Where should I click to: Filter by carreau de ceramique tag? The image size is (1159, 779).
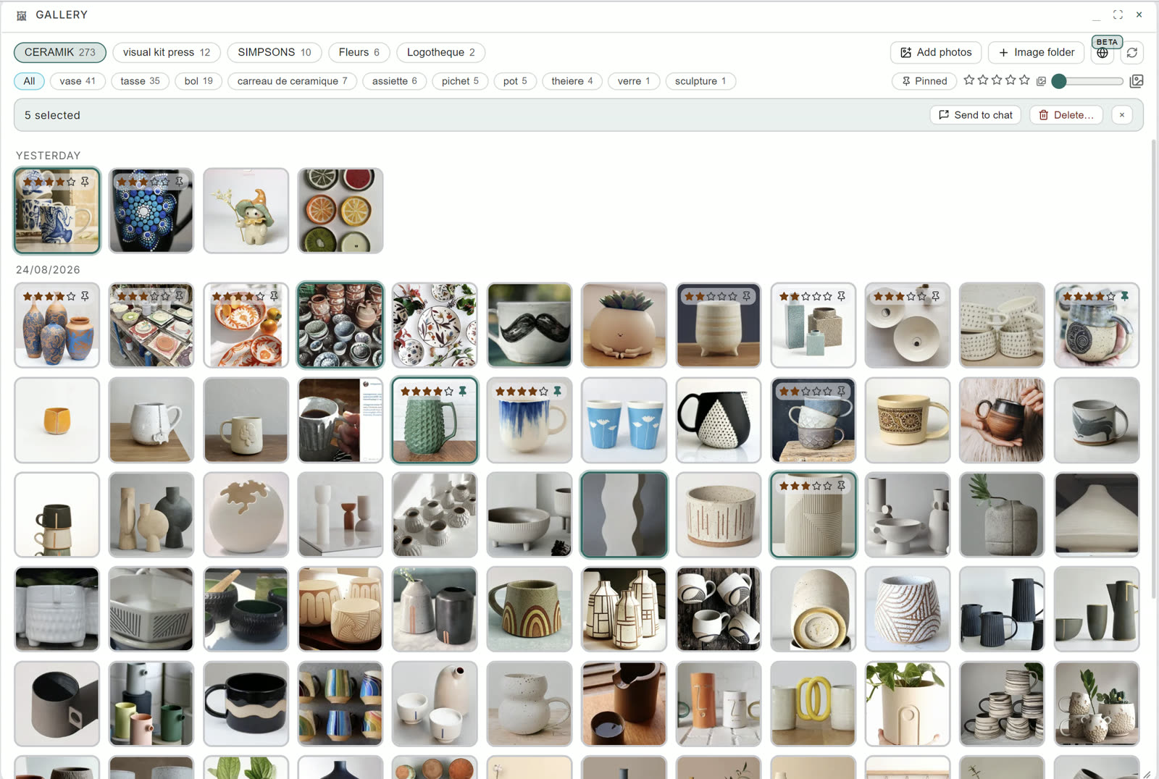pos(293,81)
